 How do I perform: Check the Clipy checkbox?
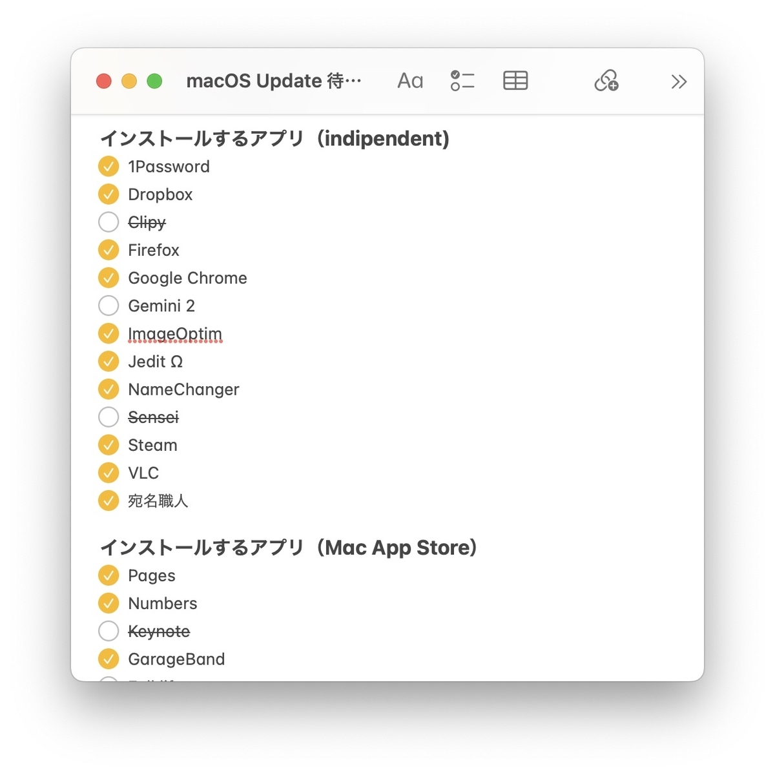pos(108,222)
